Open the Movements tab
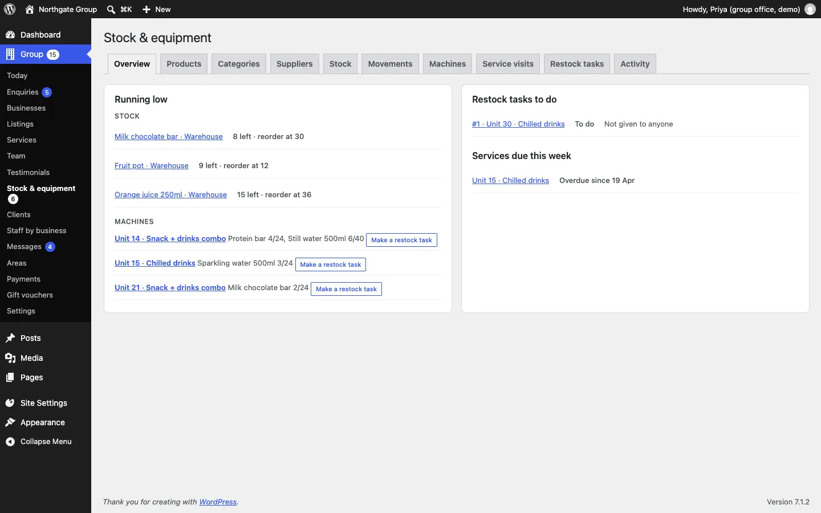The height and width of the screenshot is (513, 821). click(x=390, y=64)
